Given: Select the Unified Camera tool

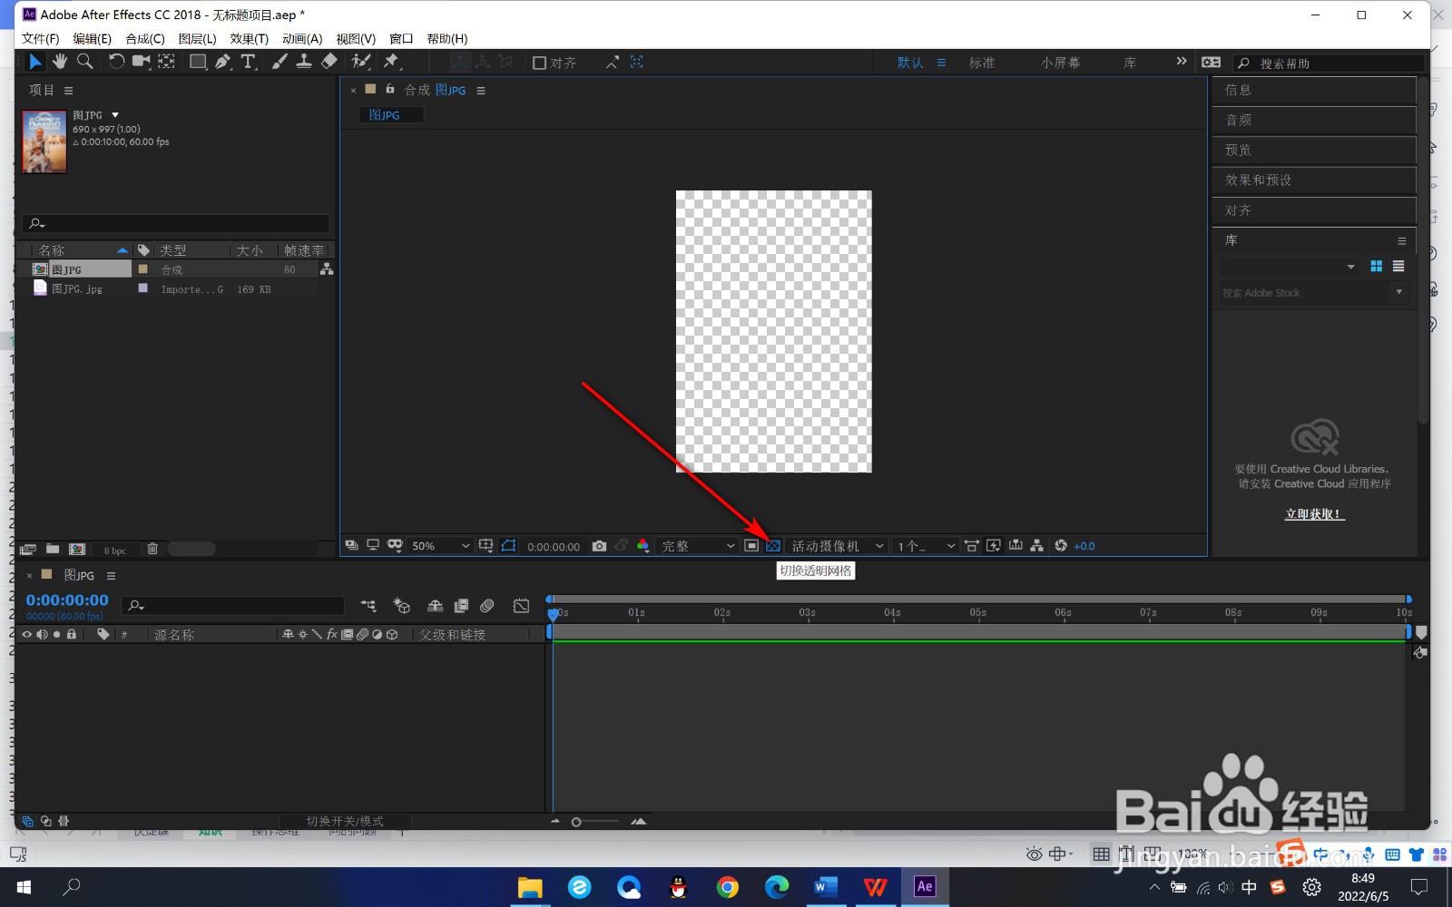Looking at the screenshot, I should 141,62.
